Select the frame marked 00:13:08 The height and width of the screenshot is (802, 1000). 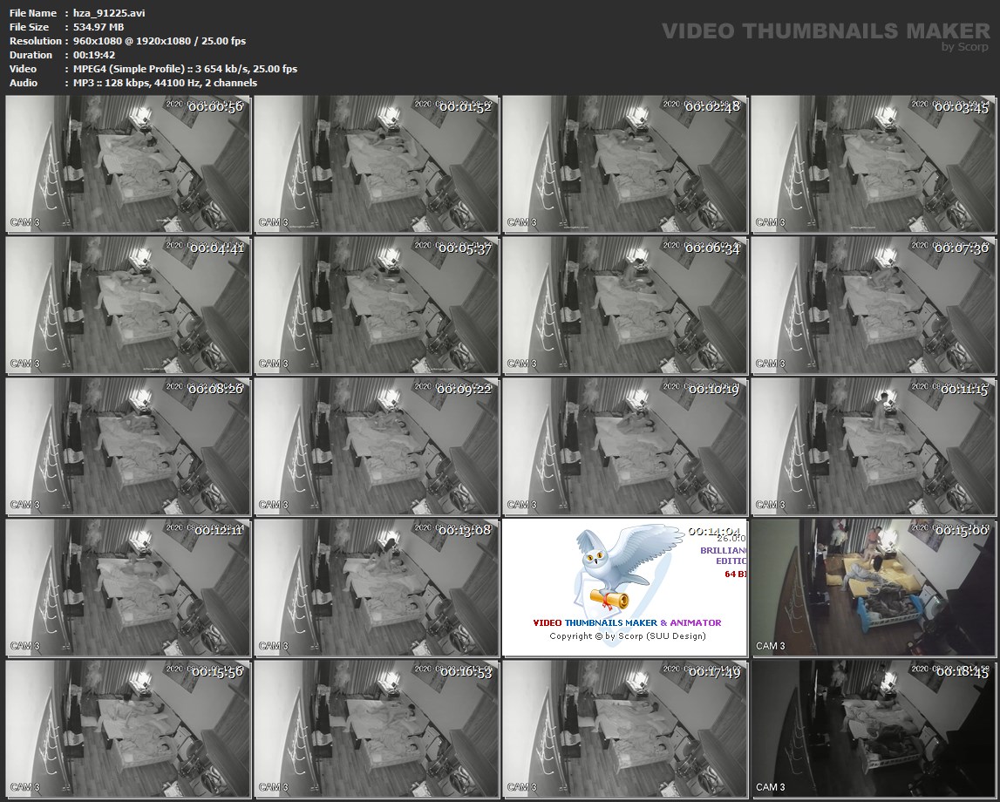(x=377, y=588)
